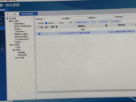Open the 公用经费 tree item
136x102 pixels.
point(21,52)
